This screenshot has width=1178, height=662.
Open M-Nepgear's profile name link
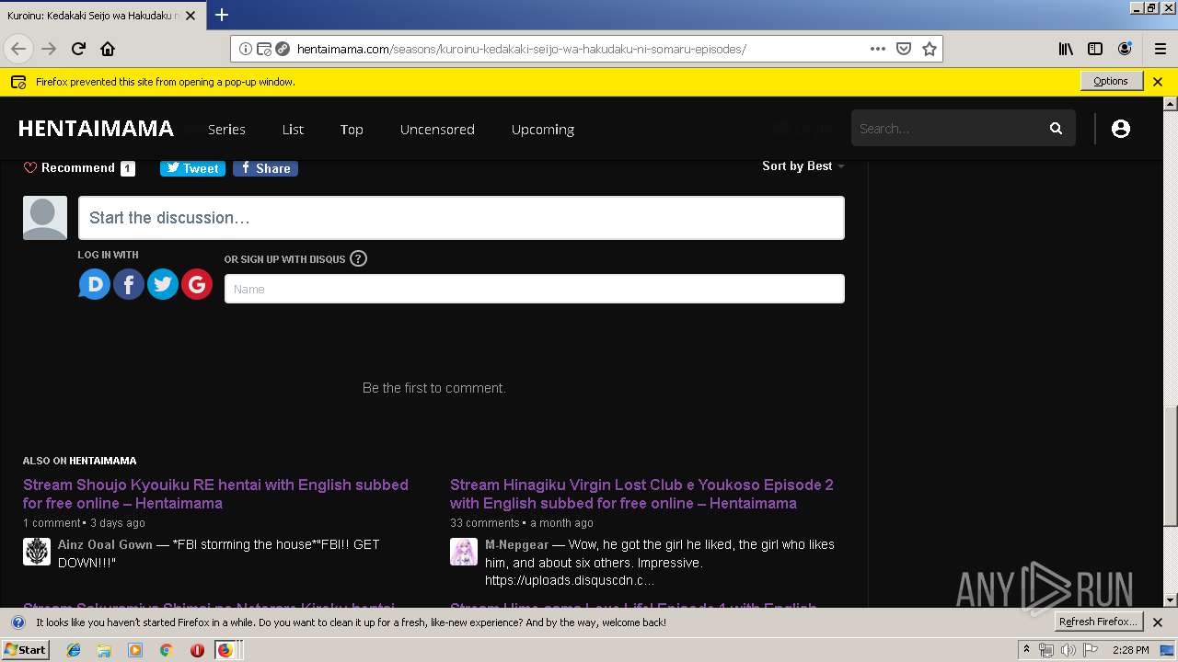pos(516,544)
